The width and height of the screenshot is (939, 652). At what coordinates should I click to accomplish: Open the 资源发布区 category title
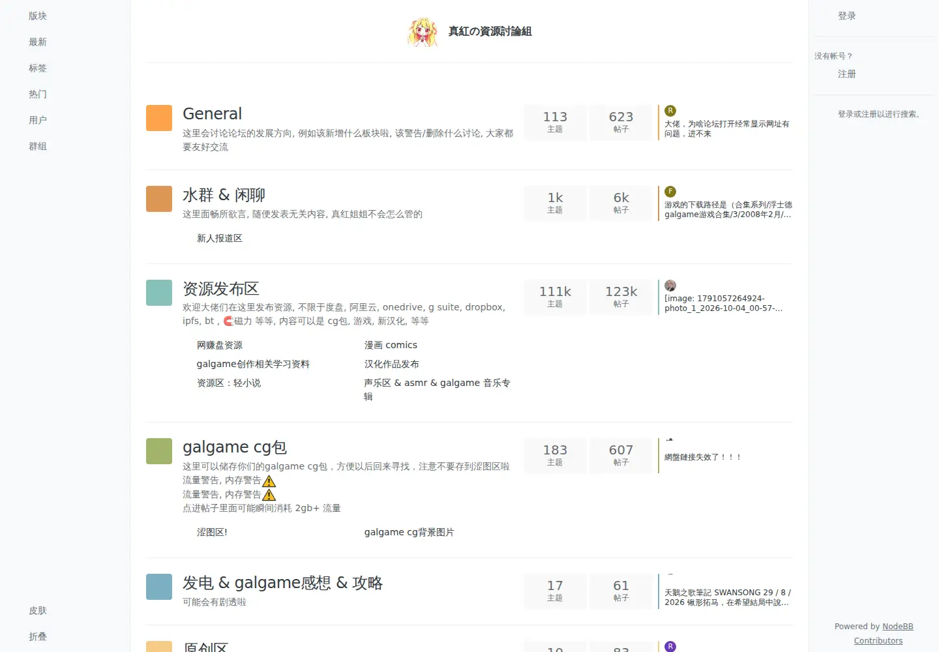tap(221, 289)
